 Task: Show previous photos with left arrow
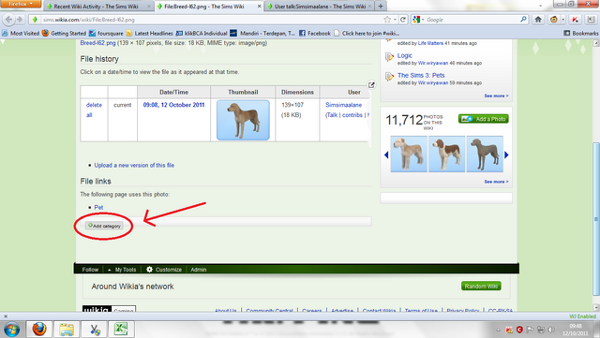point(386,154)
